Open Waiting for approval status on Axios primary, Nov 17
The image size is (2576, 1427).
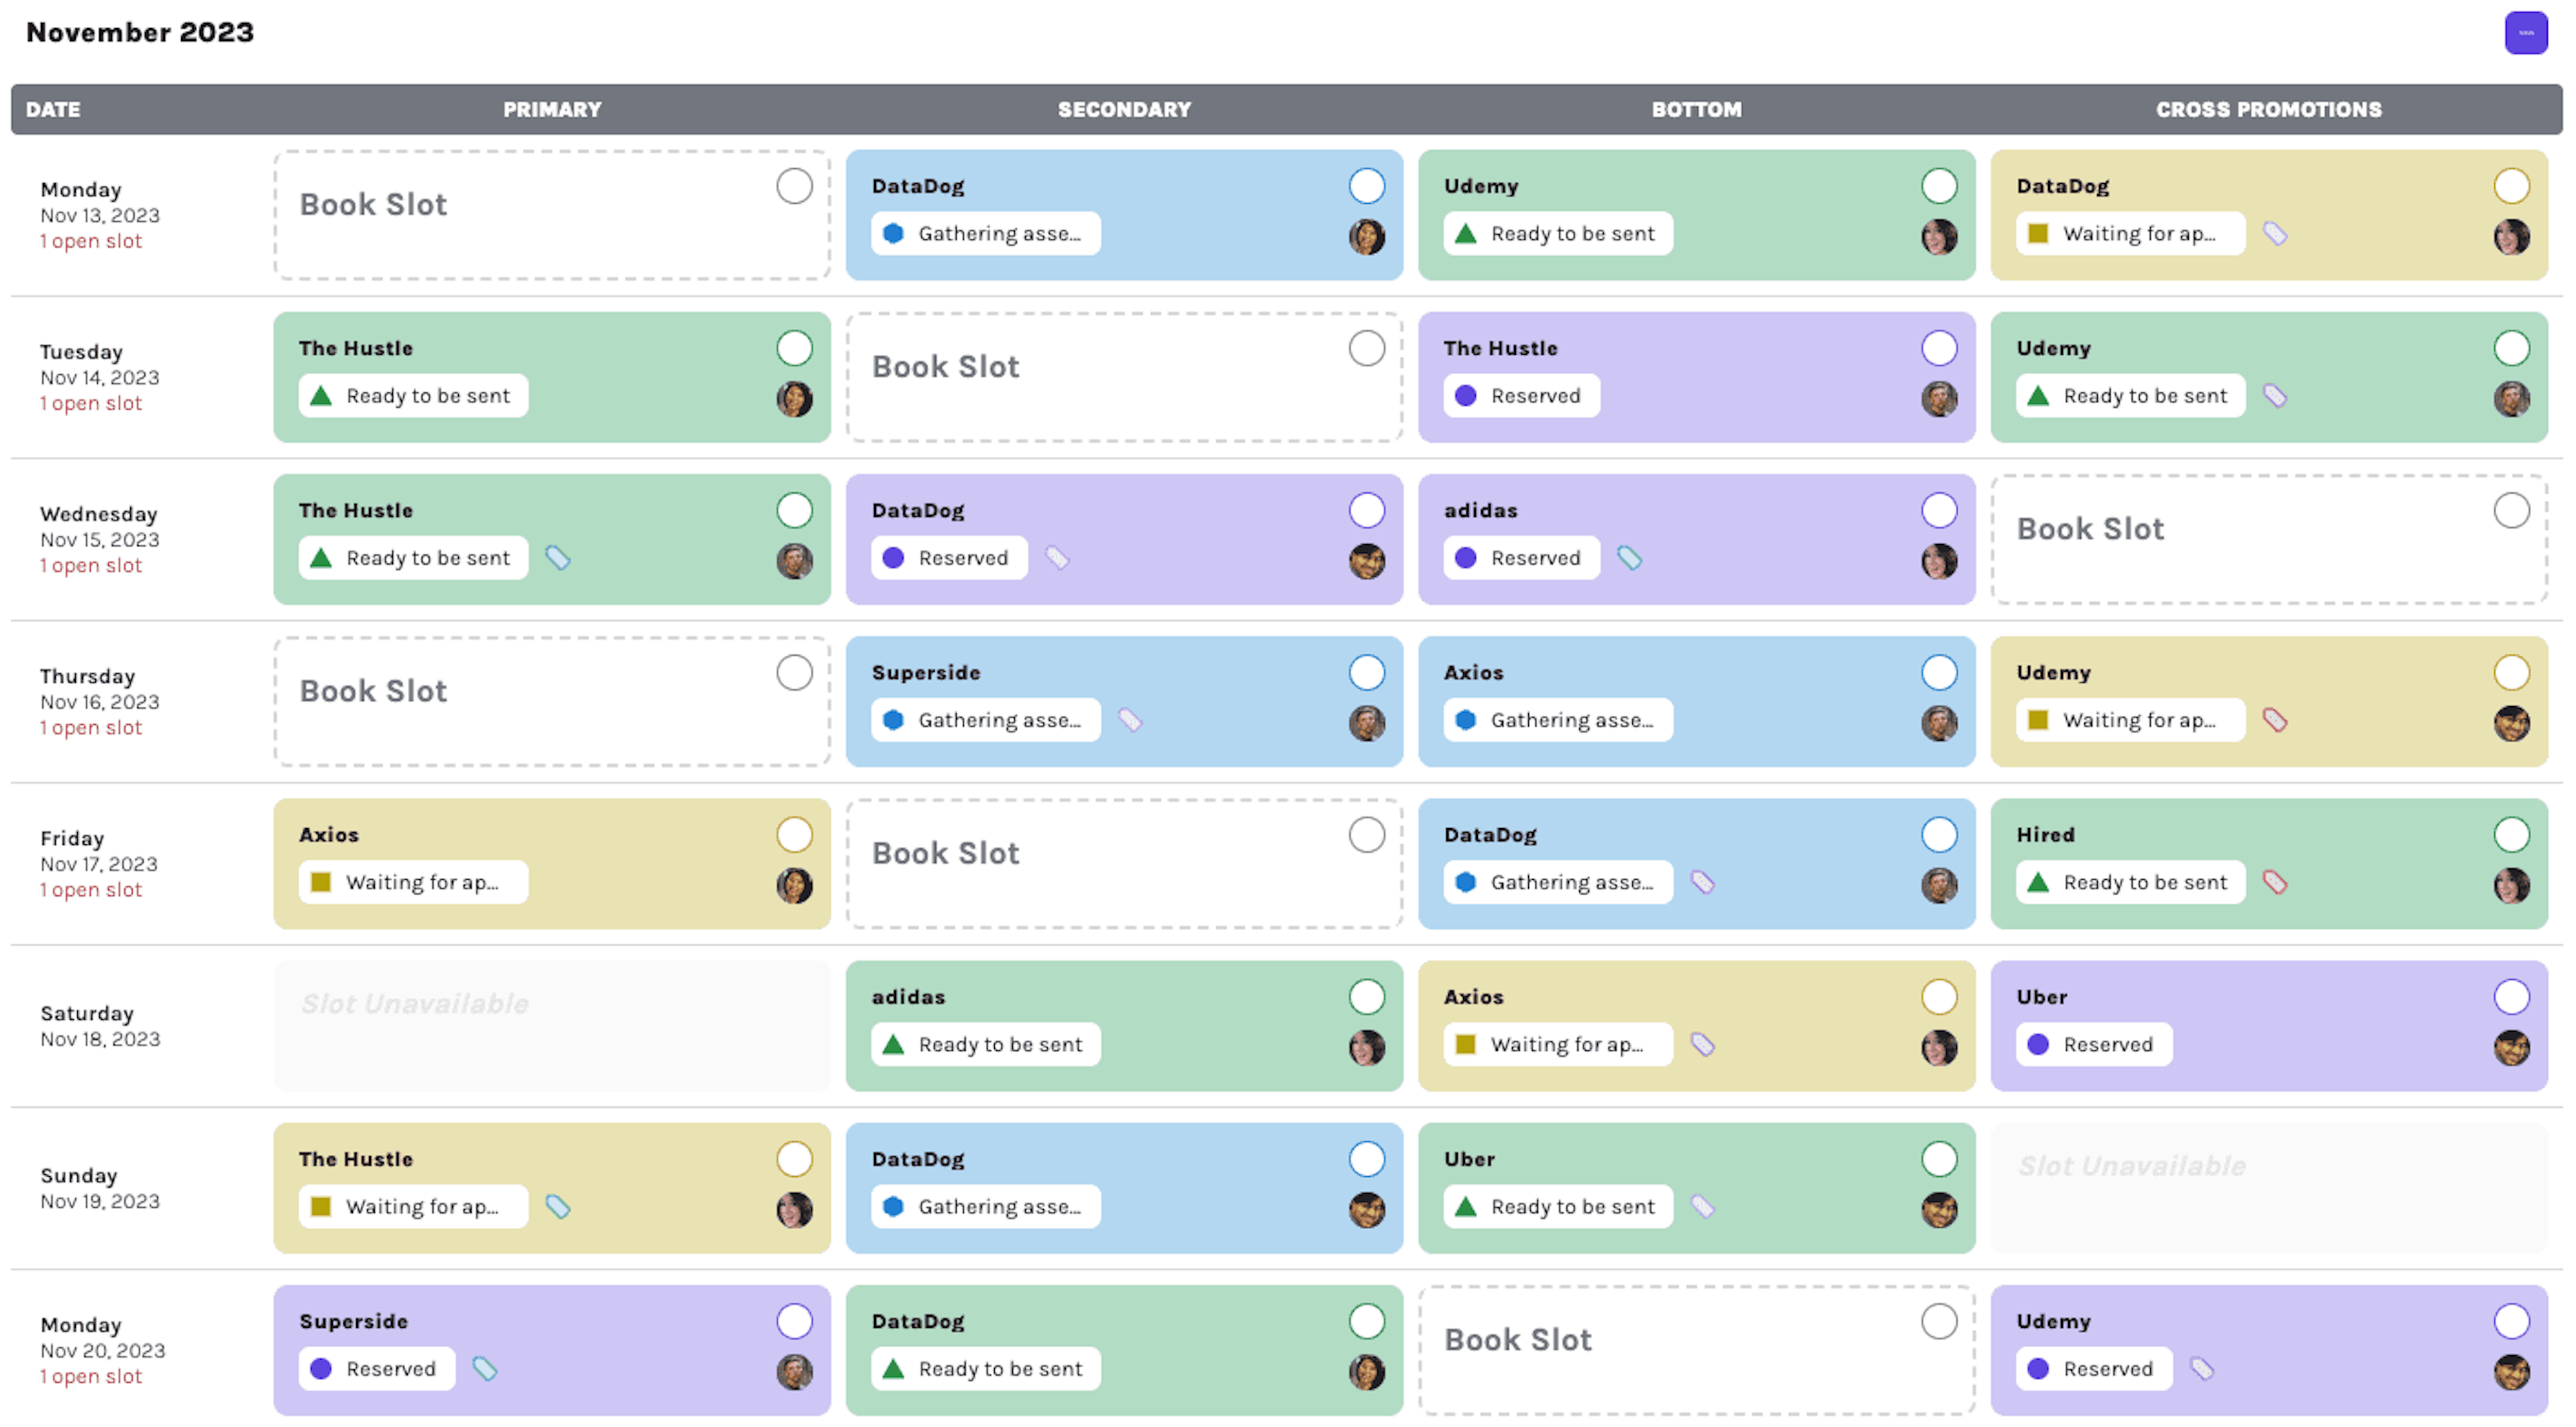pyautogui.click(x=413, y=882)
